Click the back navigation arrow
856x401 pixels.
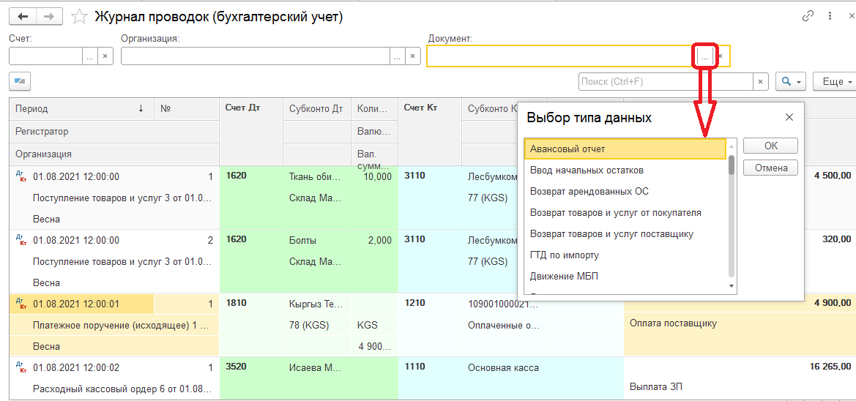23,16
